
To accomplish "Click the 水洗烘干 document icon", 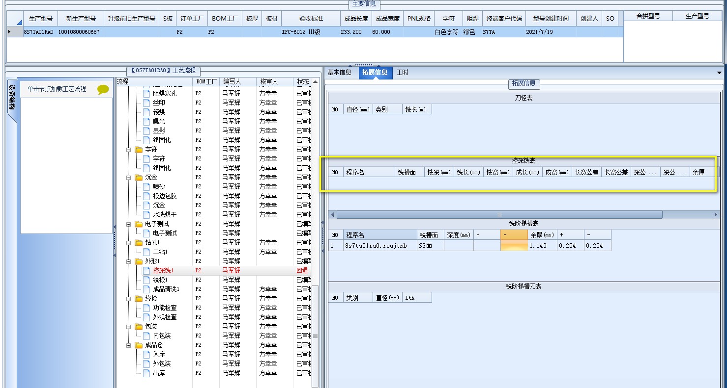I will click(x=146, y=214).
